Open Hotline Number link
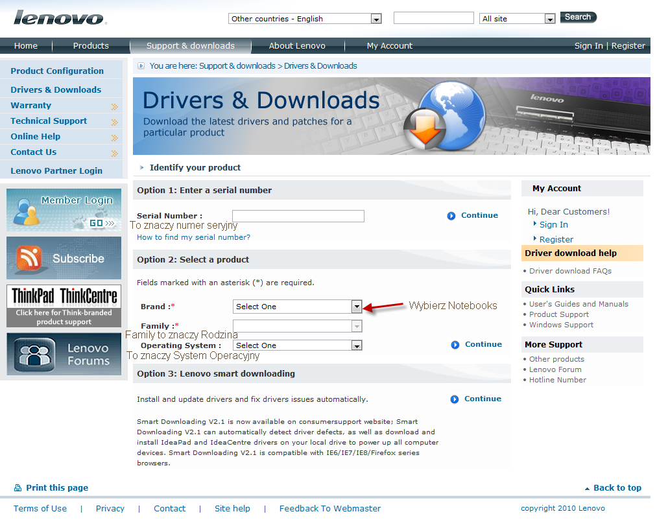 (x=558, y=380)
